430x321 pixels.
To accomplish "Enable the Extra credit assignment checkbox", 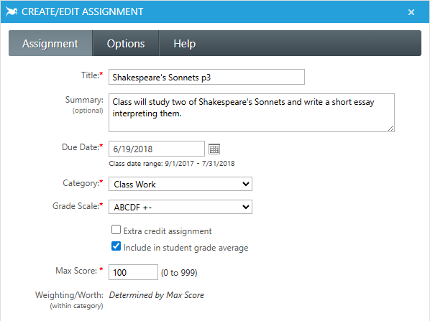I will point(116,230).
